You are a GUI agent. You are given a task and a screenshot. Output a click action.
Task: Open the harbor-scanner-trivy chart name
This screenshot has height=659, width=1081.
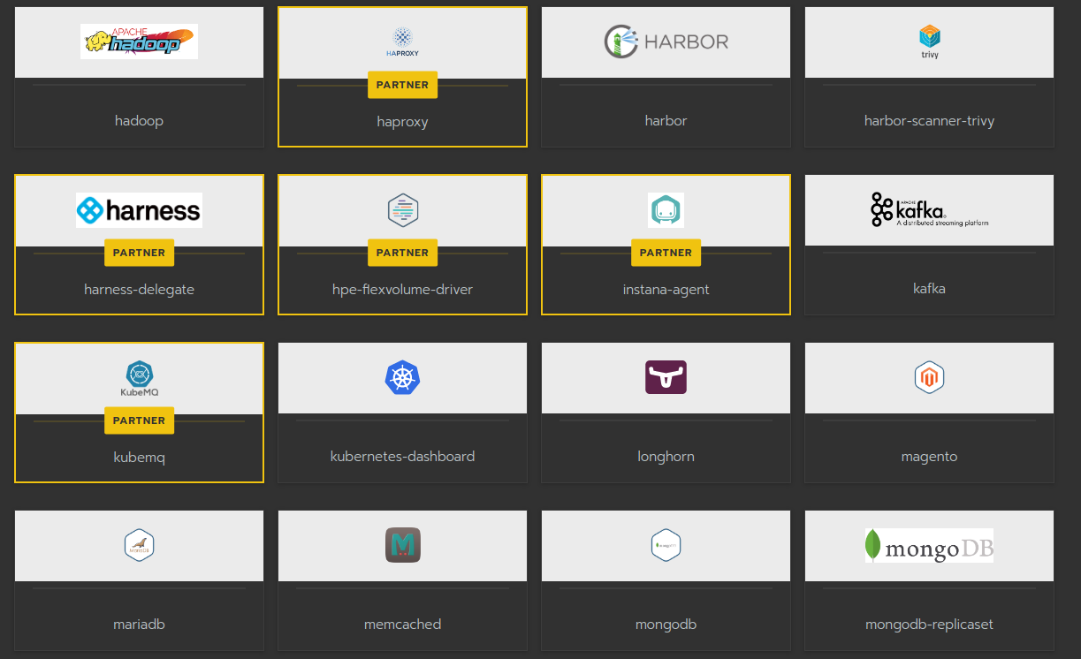coord(929,120)
